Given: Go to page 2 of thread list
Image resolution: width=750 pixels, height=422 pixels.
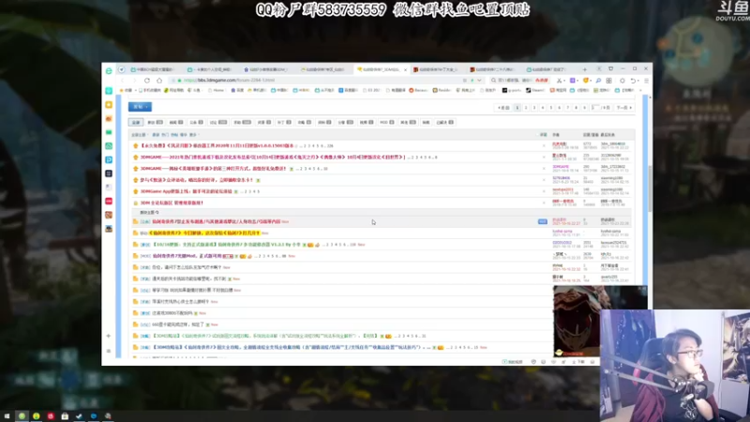Looking at the screenshot, I should tap(526, 108).
